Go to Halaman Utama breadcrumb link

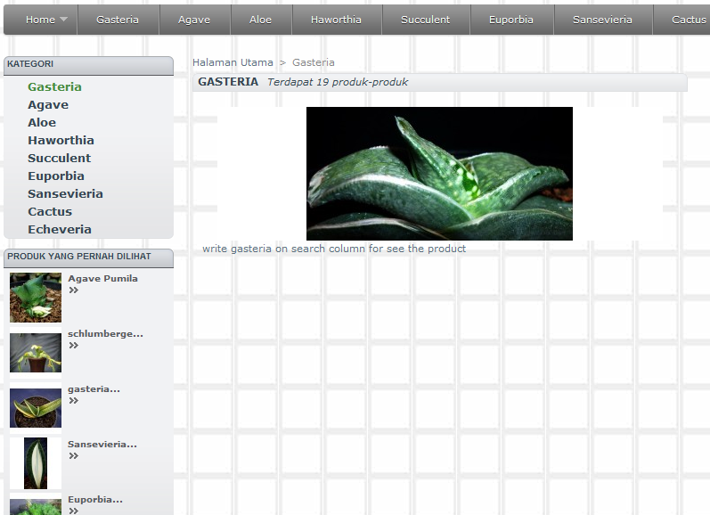click(233, 62)
